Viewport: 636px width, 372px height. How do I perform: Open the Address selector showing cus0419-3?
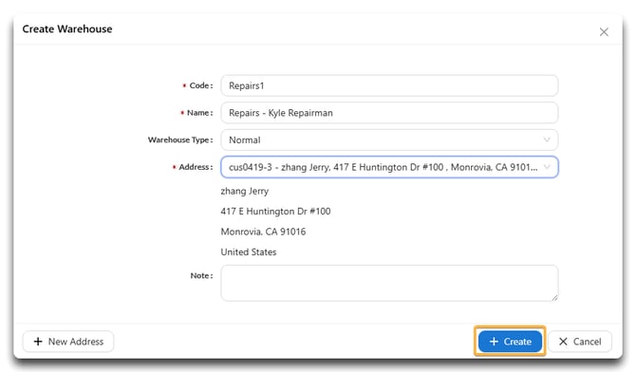(x=389, y=167)
